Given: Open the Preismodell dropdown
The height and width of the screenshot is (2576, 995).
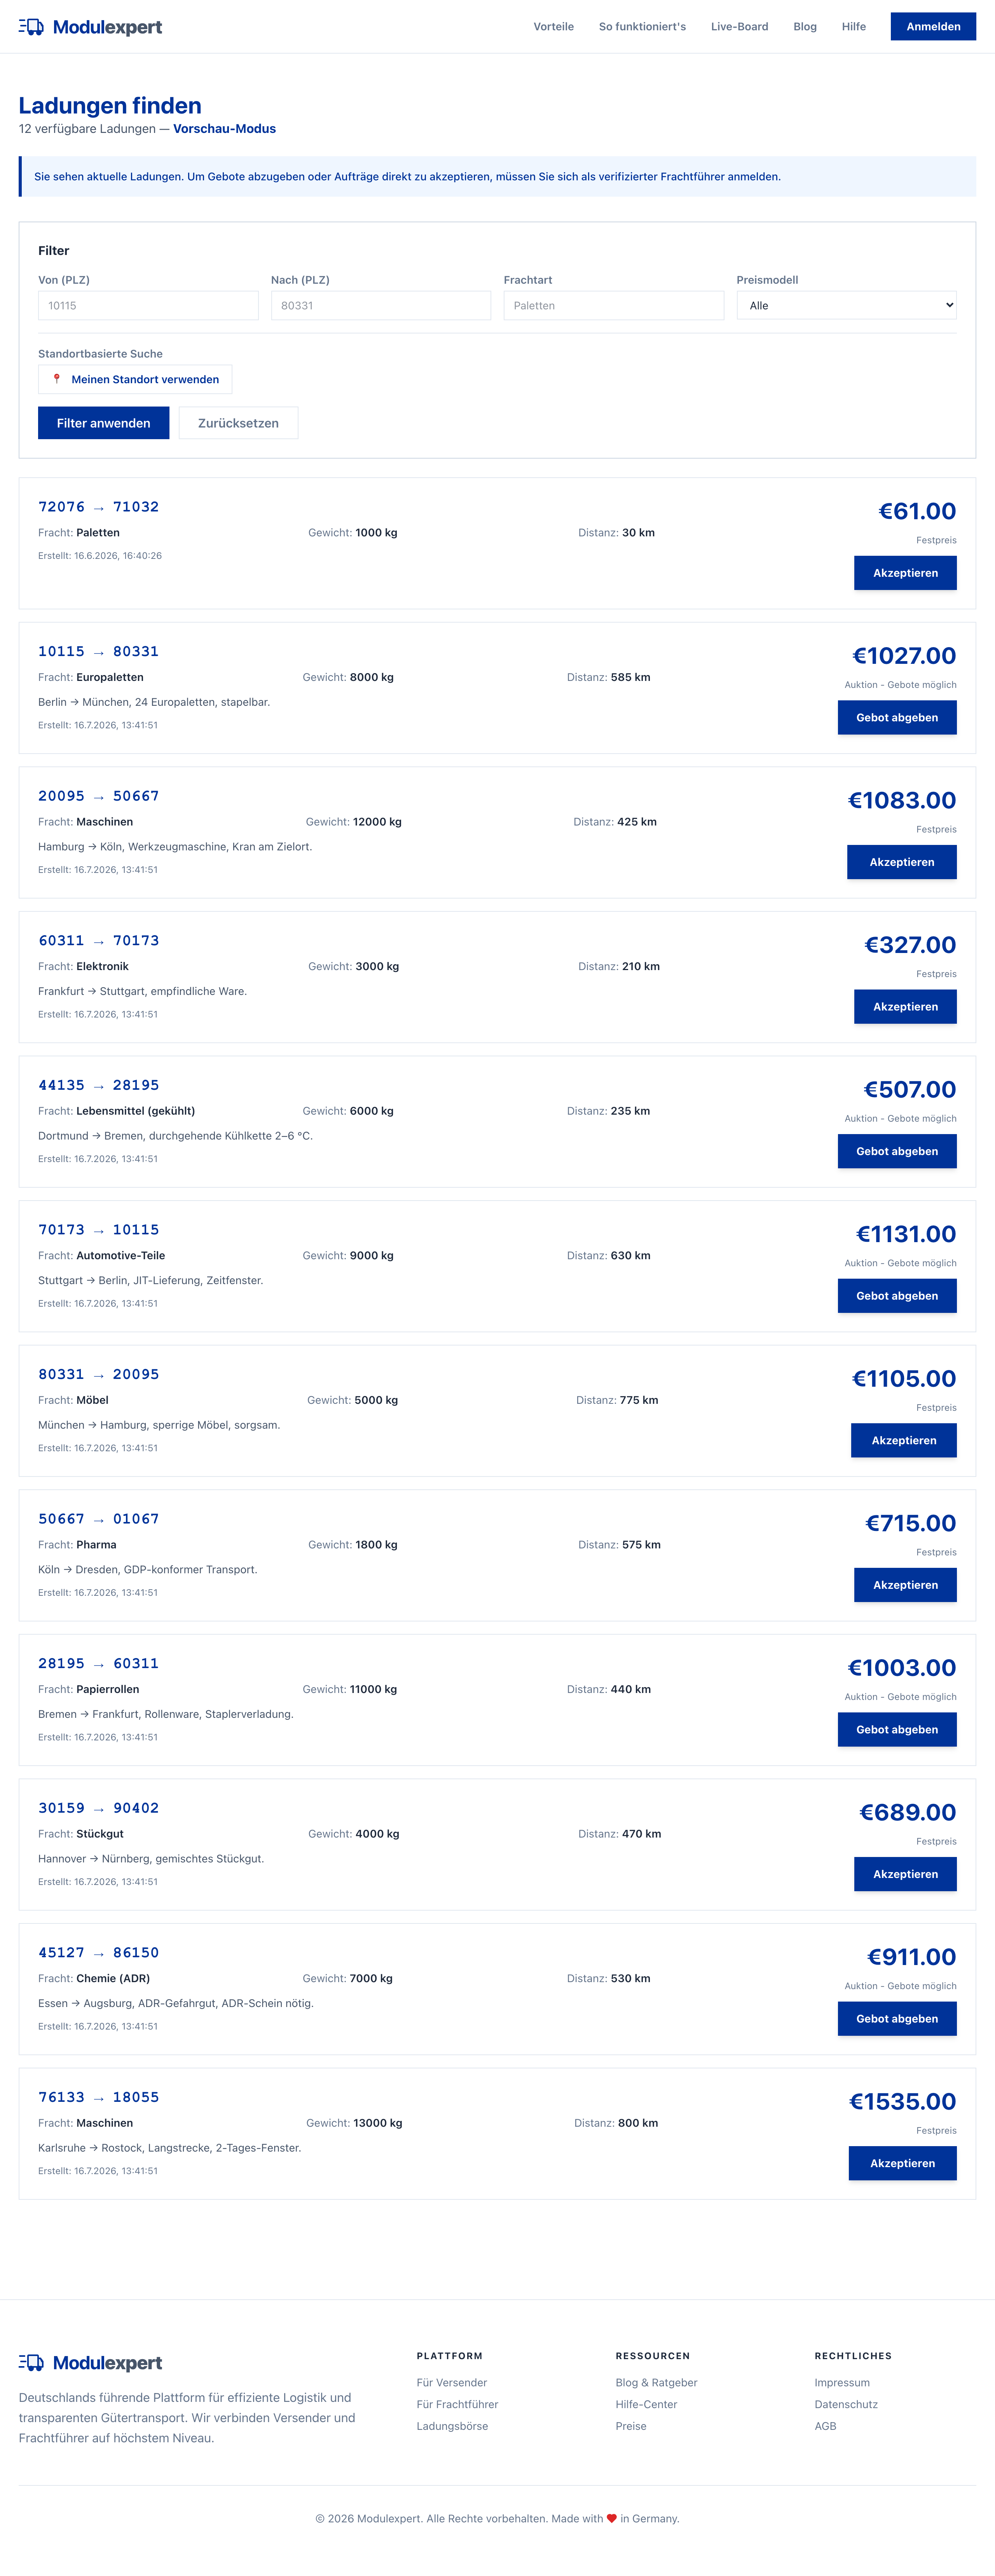Looking at the screenshot, I should pos(846,305).
